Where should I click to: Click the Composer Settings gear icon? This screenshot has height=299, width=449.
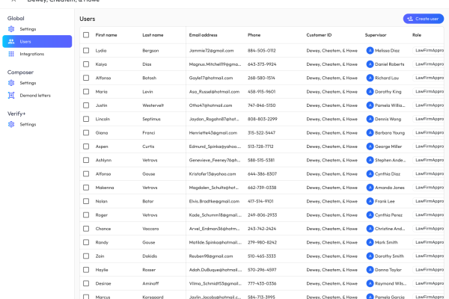11,83
